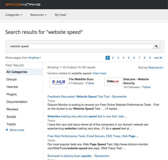Go to results page 5
Screen dimensions: 168x160
(129, 58)
